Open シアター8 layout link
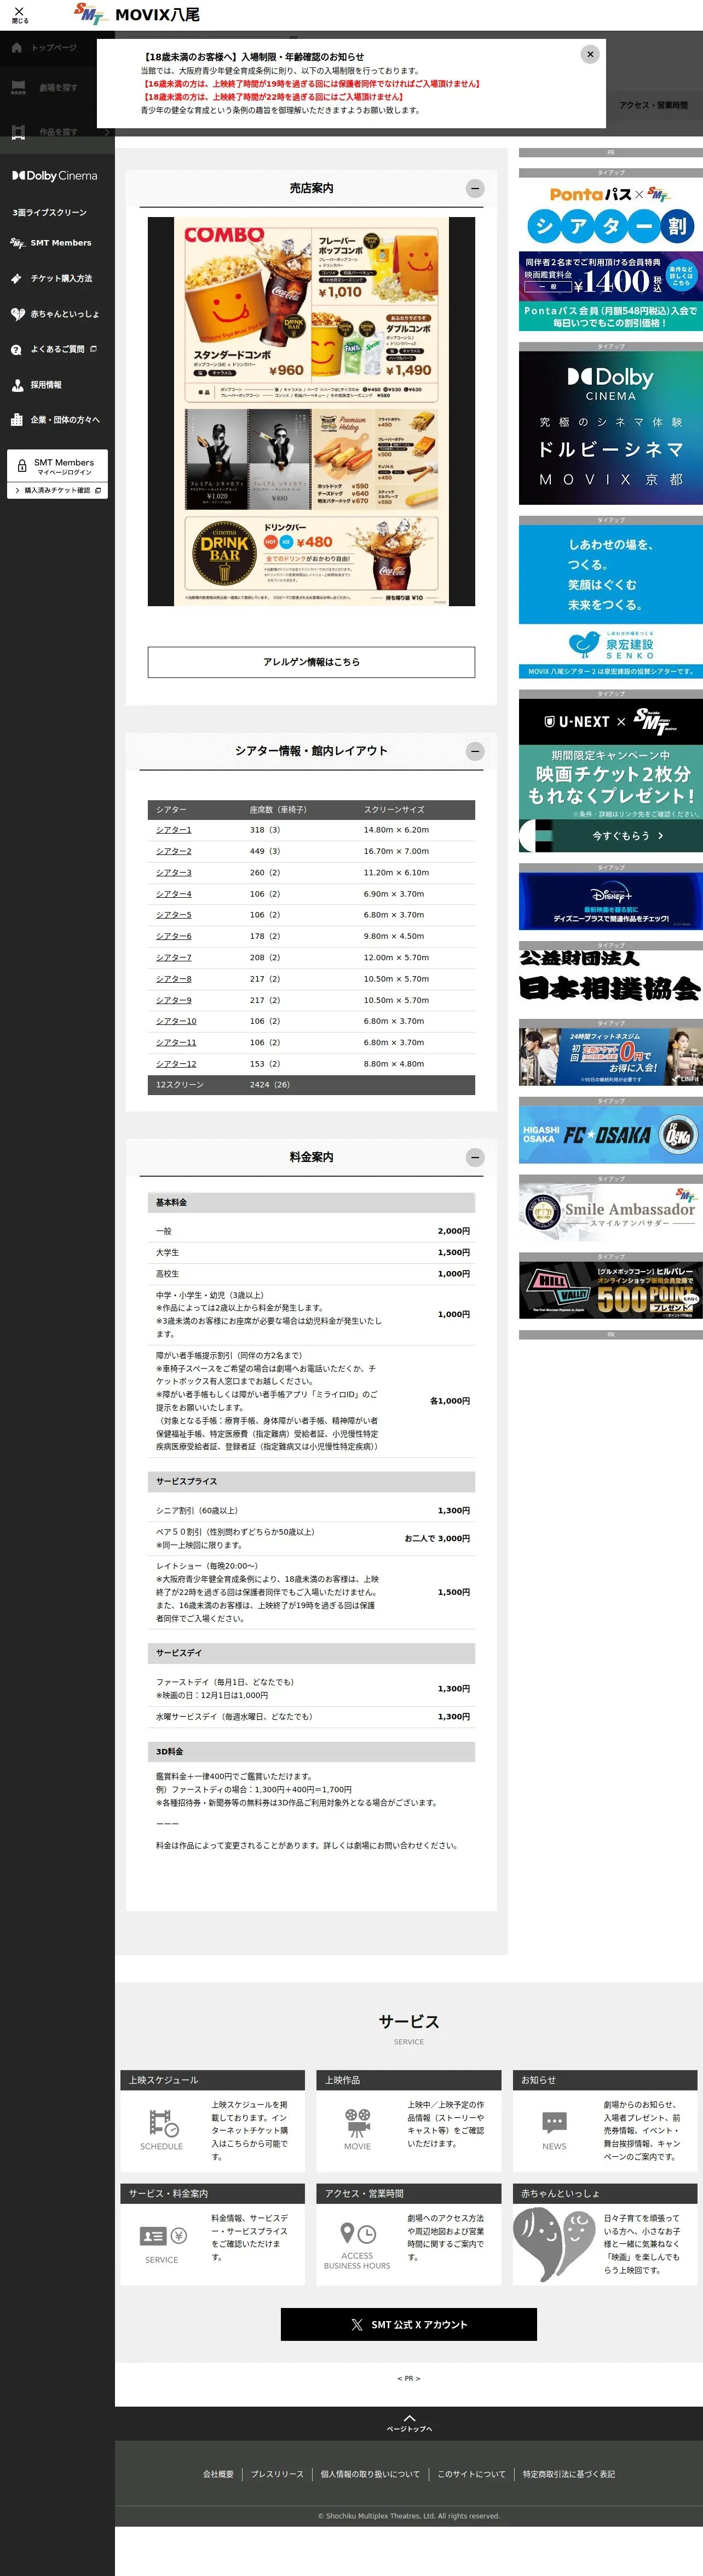This screenshot has height=2576, width=703. click(174, 979)
